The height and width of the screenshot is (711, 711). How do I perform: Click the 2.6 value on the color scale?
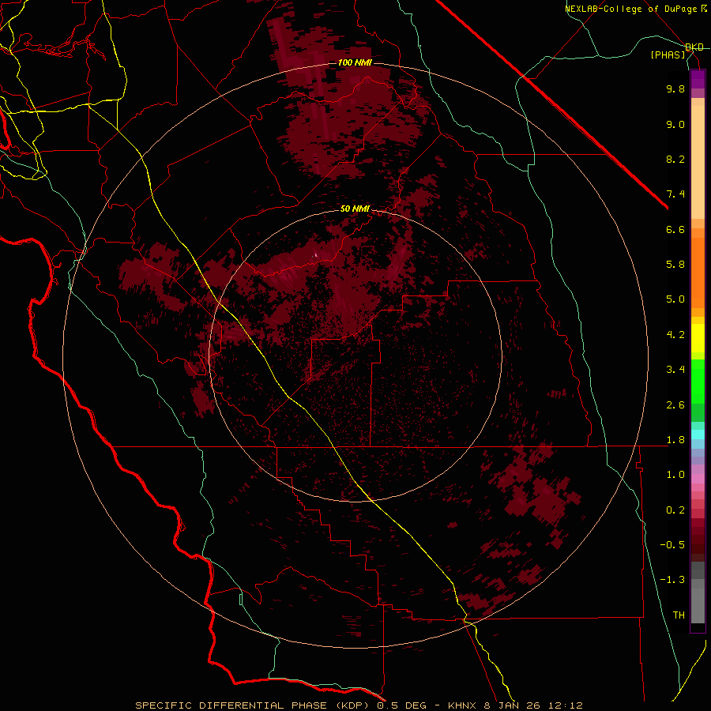pyautogui.click(x=675, y=405)
